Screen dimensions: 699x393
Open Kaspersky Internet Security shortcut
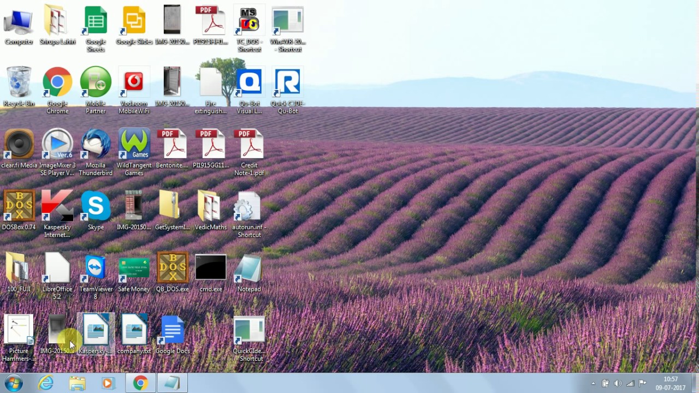point(57,214)
